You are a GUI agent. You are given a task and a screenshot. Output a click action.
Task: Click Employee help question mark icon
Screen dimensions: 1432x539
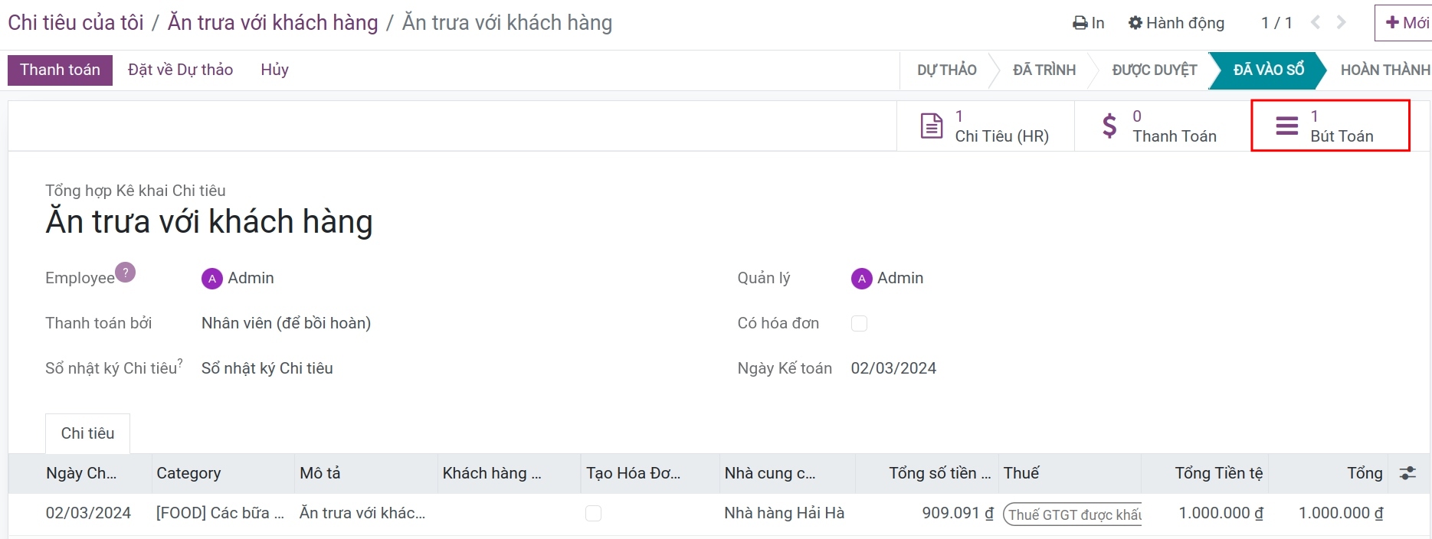coord(126,272)
